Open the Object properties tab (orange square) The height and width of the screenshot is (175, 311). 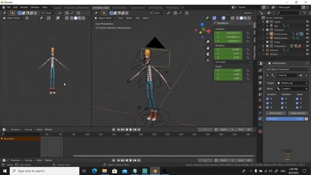pyautogui.click(x=260, y=107)
